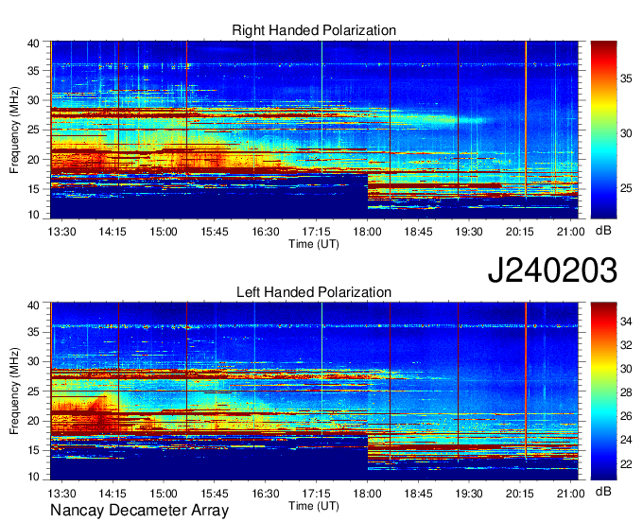Click the 30 MHz tick on bottom plot
The width and height of the screenshot is (643, 522).
tap(33, 361)
